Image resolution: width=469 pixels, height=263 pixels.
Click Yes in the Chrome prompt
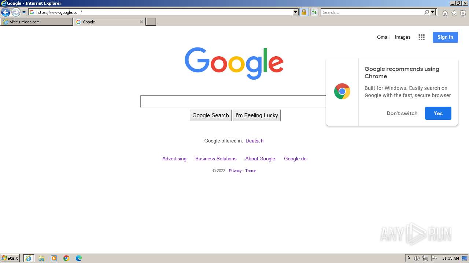click(x=438, y=113)
